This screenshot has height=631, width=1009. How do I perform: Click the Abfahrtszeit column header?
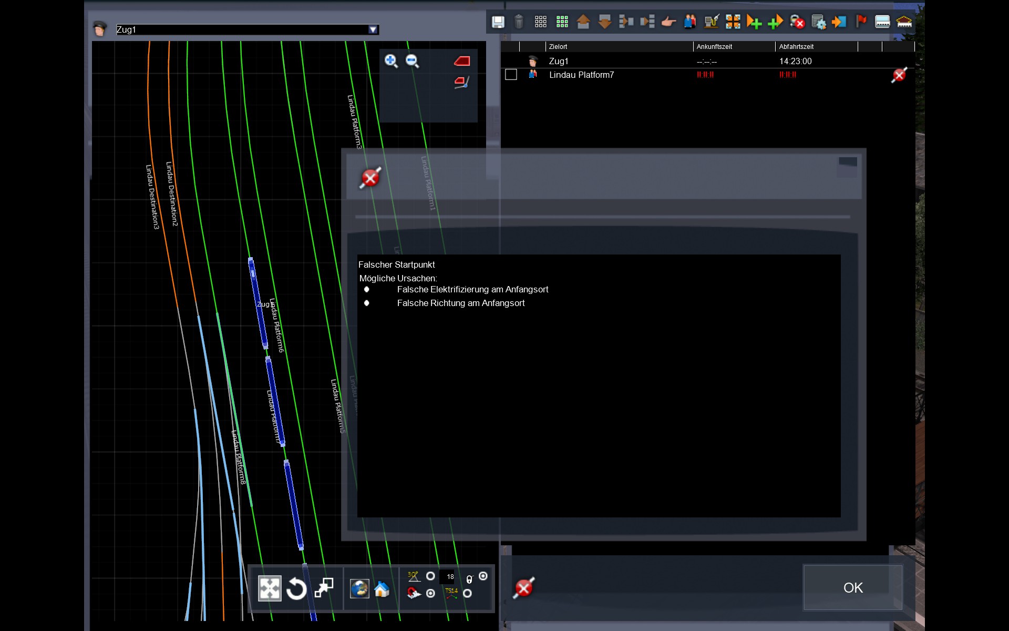[x=796, y=47]
